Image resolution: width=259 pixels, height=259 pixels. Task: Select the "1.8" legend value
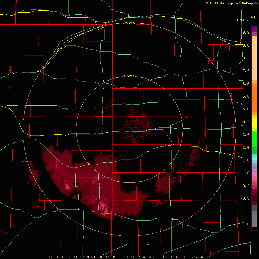tap(246, 160)
